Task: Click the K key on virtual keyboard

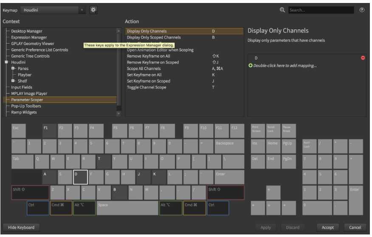Action: coord(159,177)
